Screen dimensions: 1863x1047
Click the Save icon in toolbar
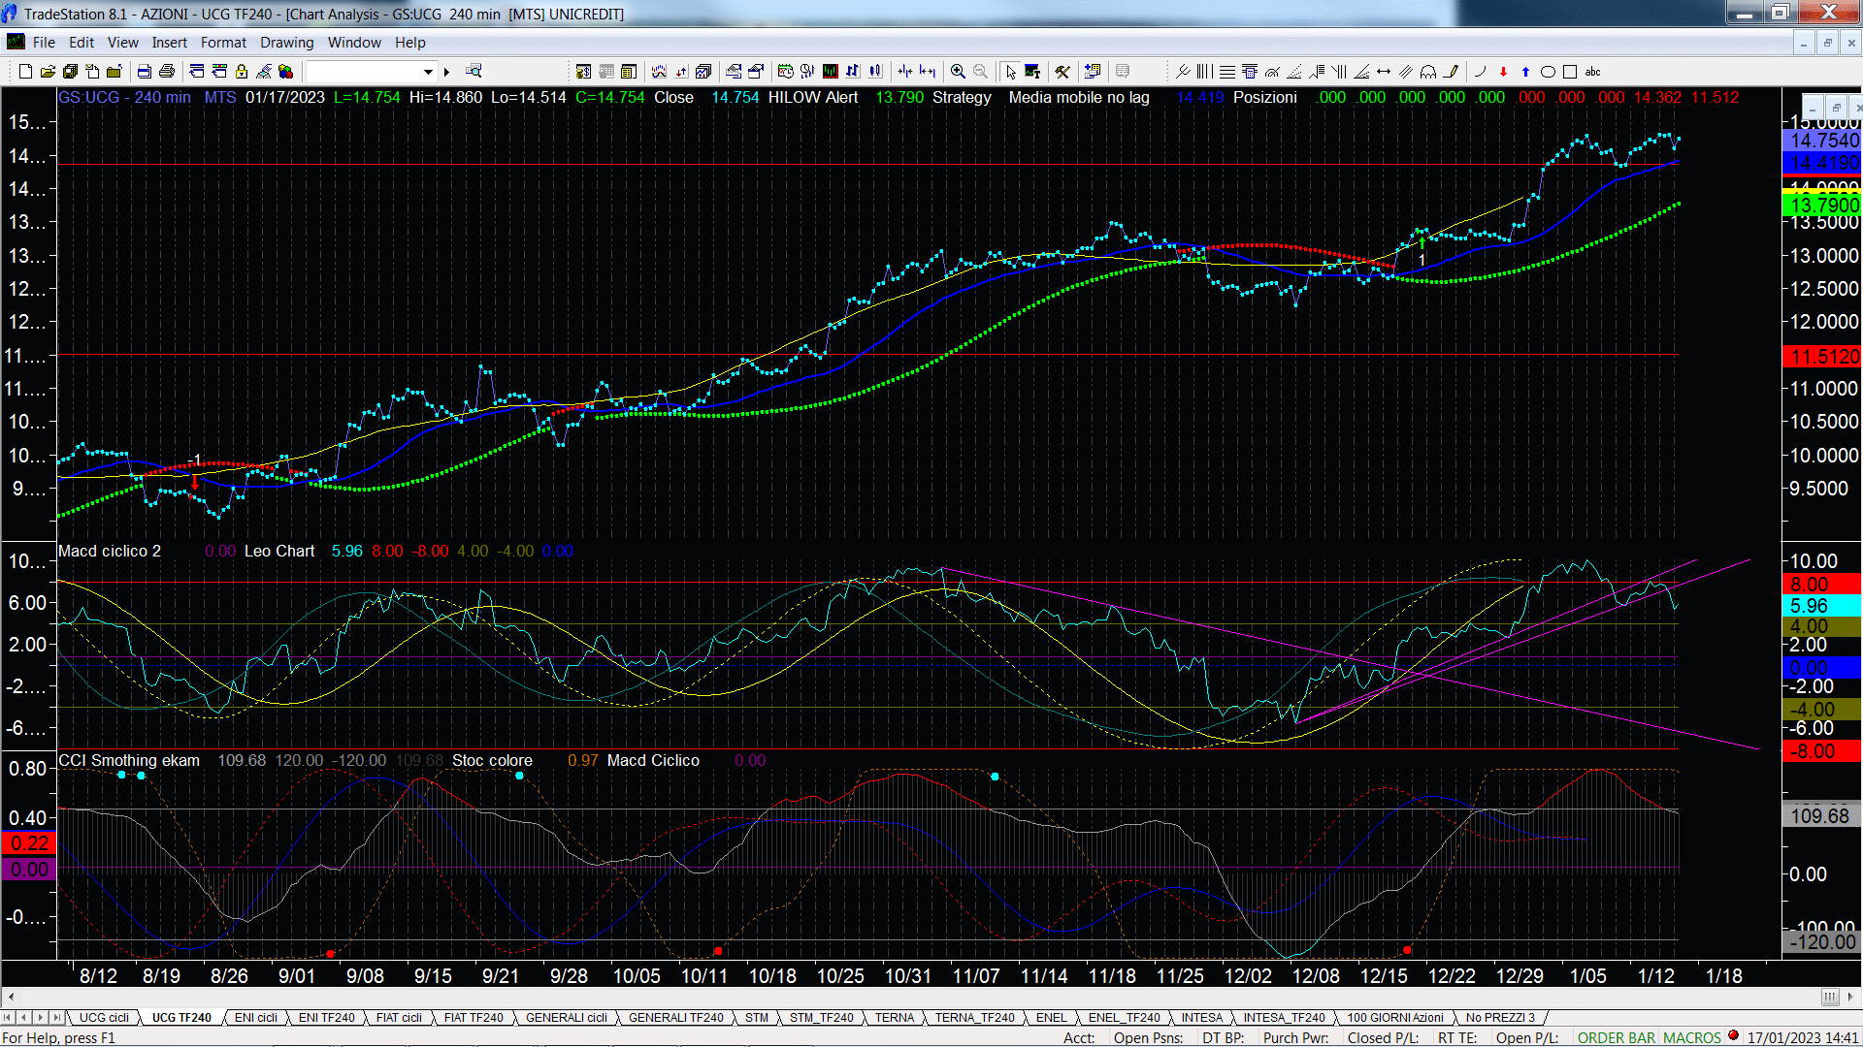pyautogui.click(x=70, y=71)
